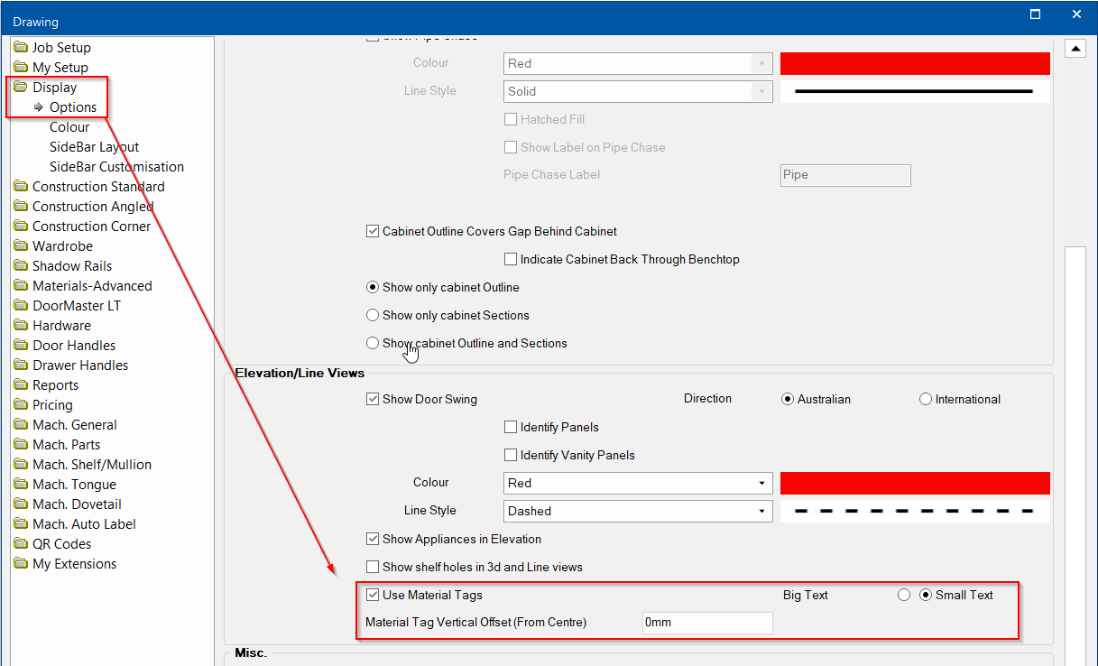This screenshot has height=666, width=1098.
Task: Open the Drawer Handles folder
Action: (71, 365)
